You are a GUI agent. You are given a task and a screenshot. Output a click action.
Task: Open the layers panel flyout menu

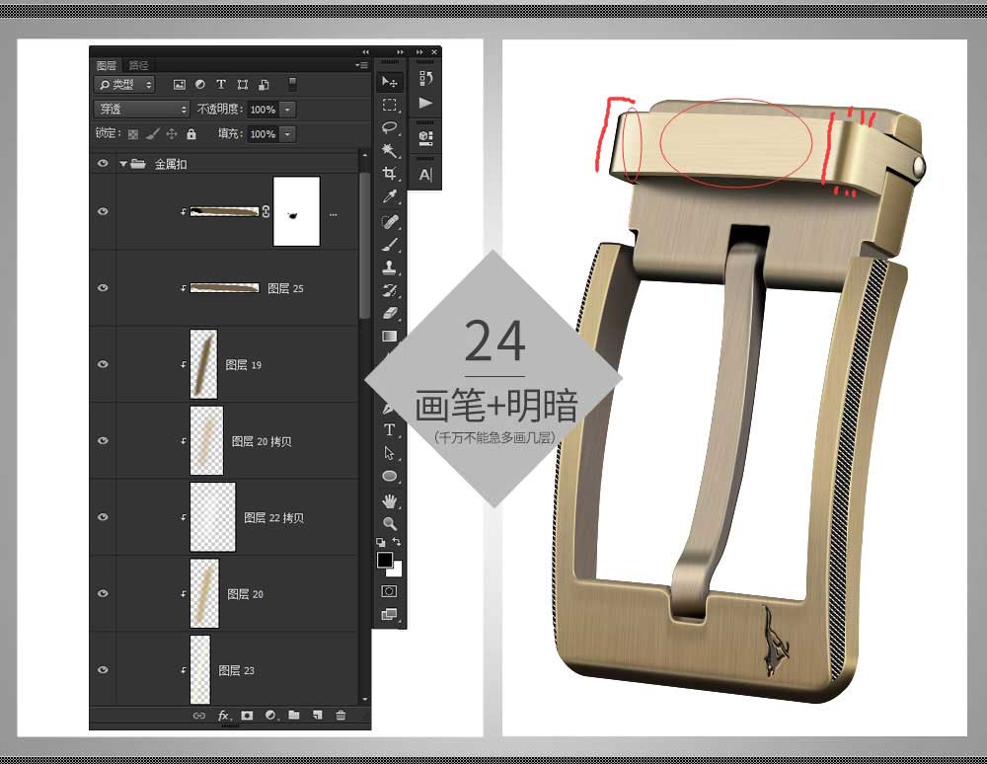click(362, 65)
